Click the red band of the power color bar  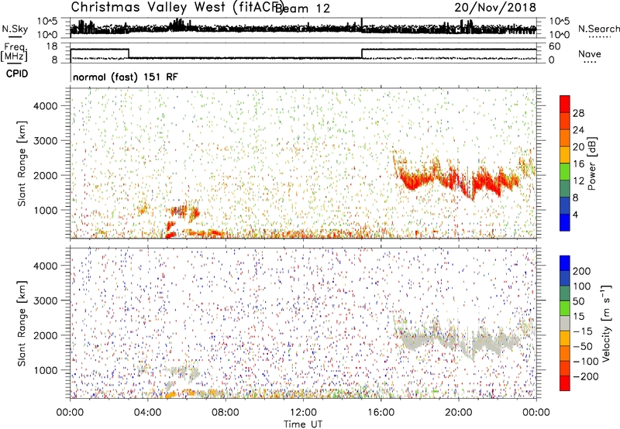(565, 105)
